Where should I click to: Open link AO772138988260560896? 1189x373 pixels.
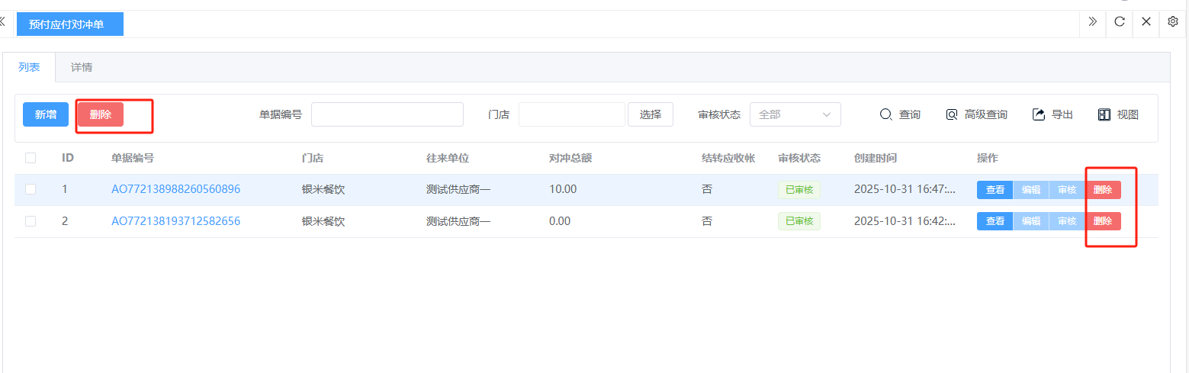click(x=175, y=189)
